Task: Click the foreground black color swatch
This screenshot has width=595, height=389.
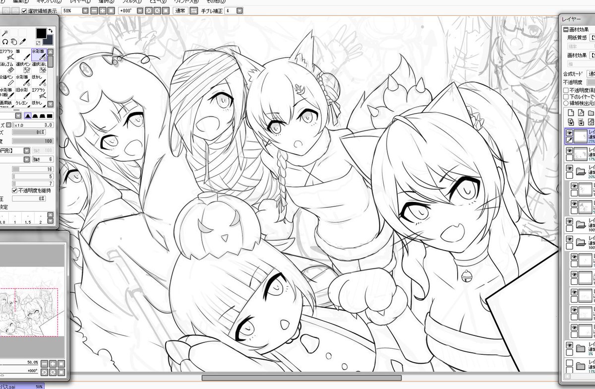Action: (x=41, y=33)
